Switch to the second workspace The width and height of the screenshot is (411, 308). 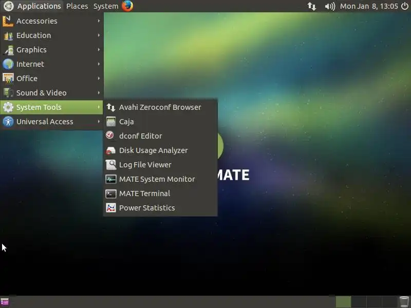point(359,302)
